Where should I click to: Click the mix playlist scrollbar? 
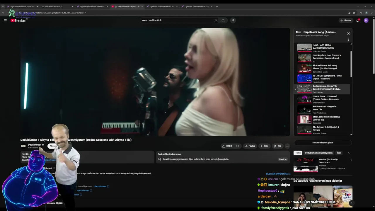click(351, 64)
